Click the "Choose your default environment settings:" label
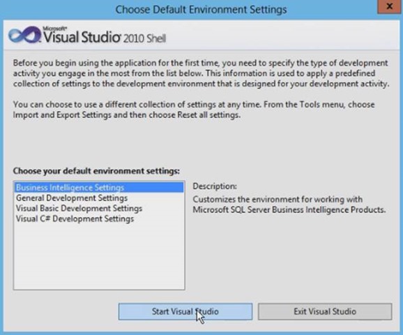The height and width of the screenshot is (335, 403). click(x=96, y=171)
